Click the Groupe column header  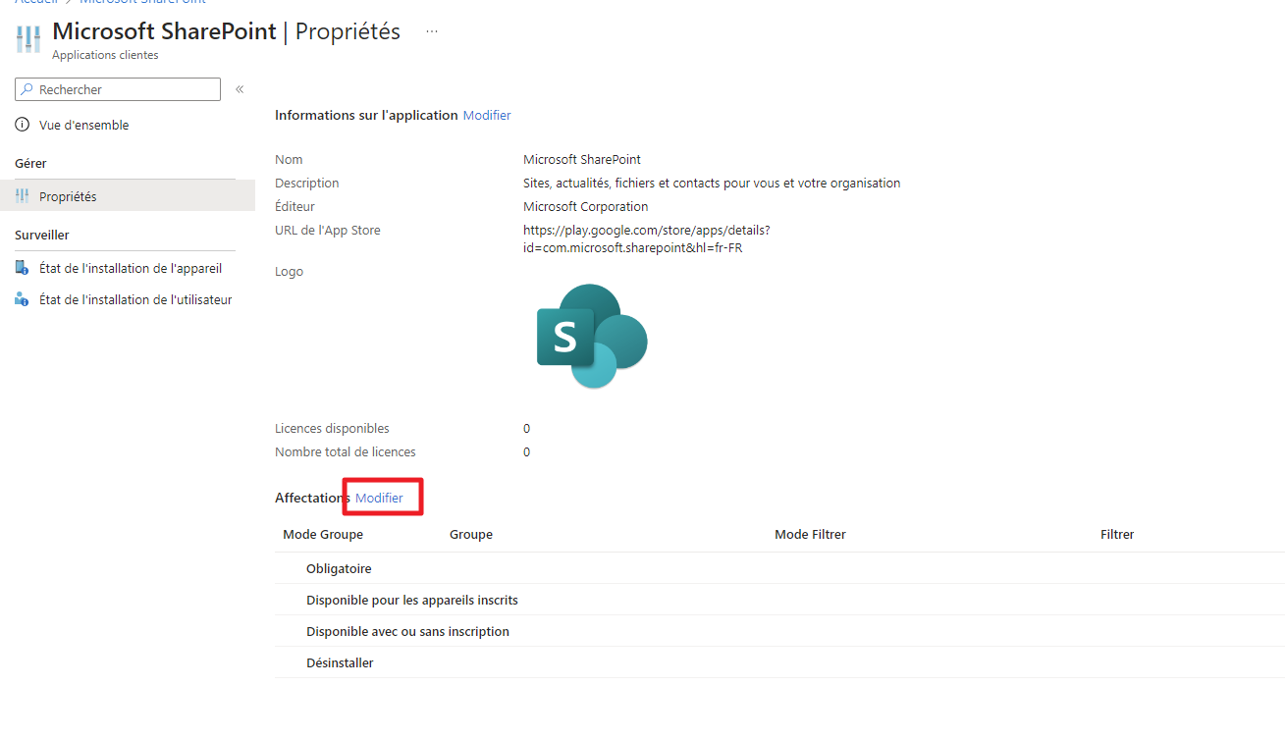pyautogui.click(x=471, y=534)
